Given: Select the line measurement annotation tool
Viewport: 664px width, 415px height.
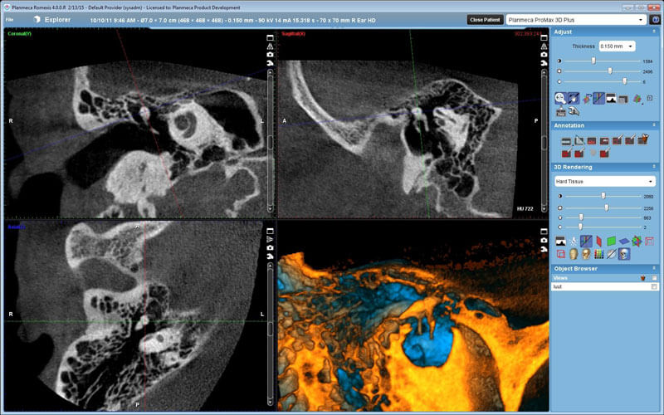Looking at the screenshot, I should click(x=566, y=141).
